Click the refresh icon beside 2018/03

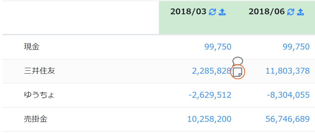pyautogui.click(x=212, y=12)
